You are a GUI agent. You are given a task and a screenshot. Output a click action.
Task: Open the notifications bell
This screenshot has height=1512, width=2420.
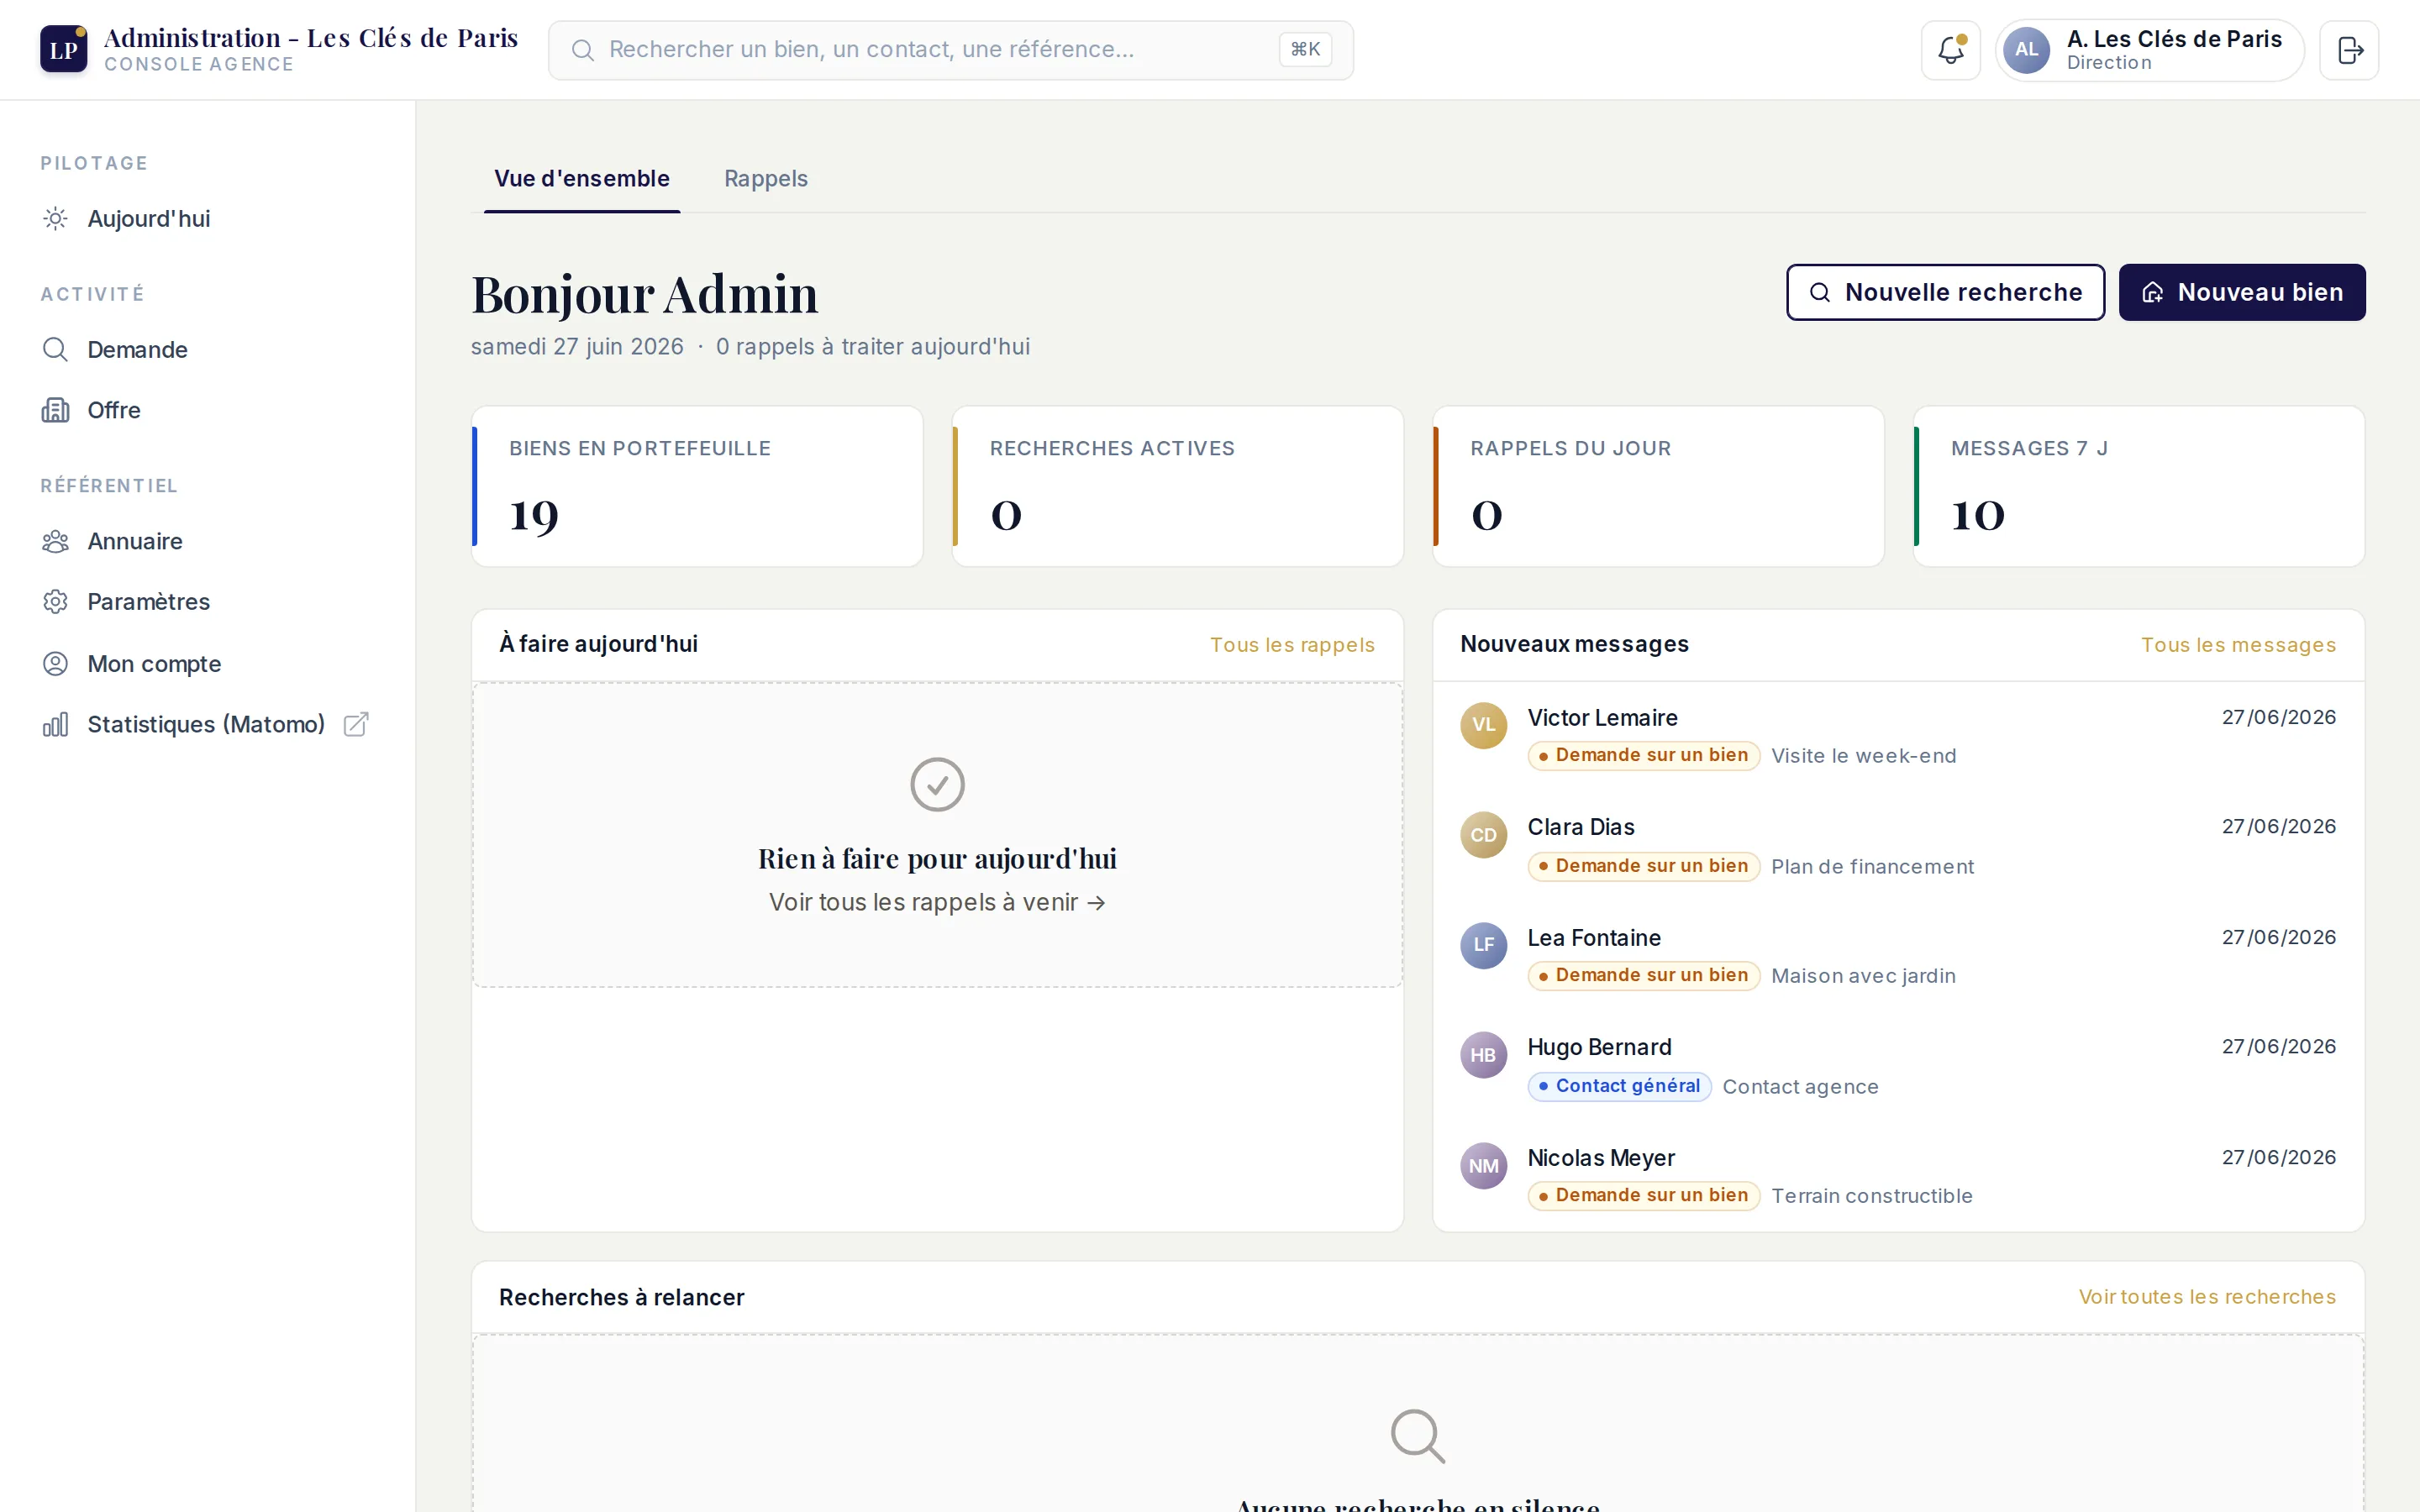[1950, 50]
